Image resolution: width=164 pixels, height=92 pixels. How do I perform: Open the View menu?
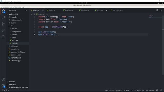click(11, 7)
